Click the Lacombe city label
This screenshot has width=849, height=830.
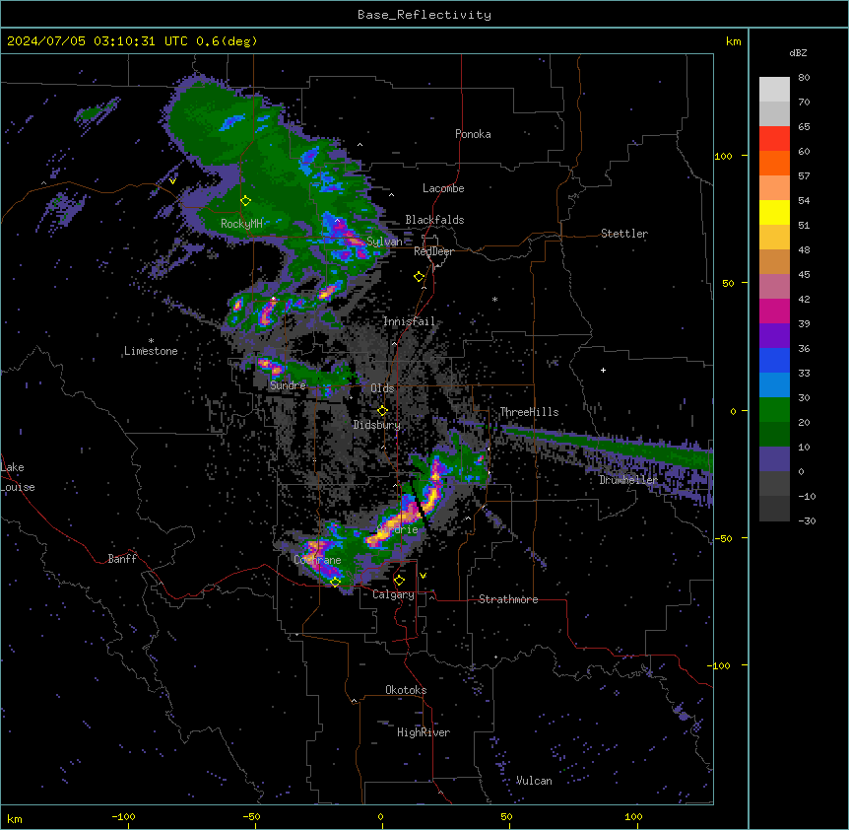[x=443, y=188]
